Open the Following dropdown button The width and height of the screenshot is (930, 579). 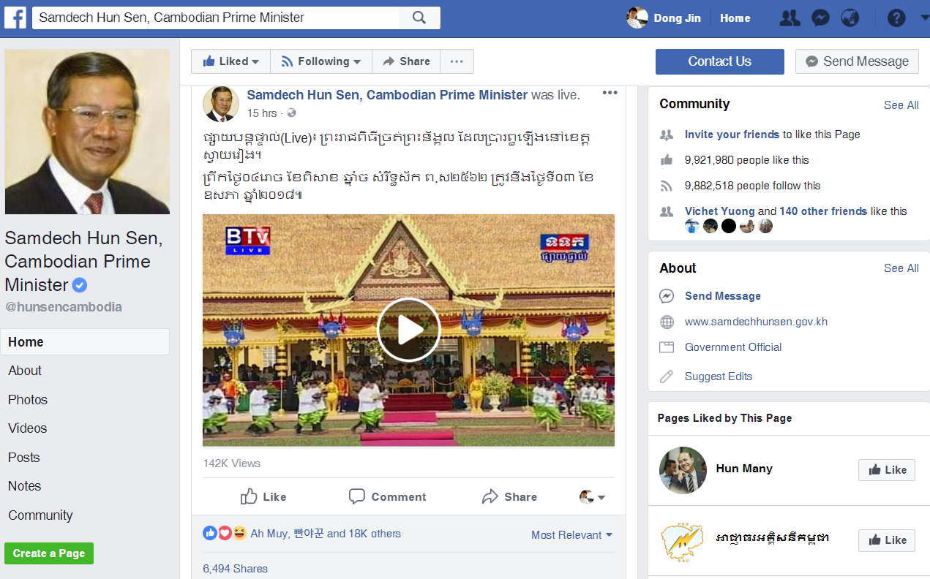[x=321, y=61]
